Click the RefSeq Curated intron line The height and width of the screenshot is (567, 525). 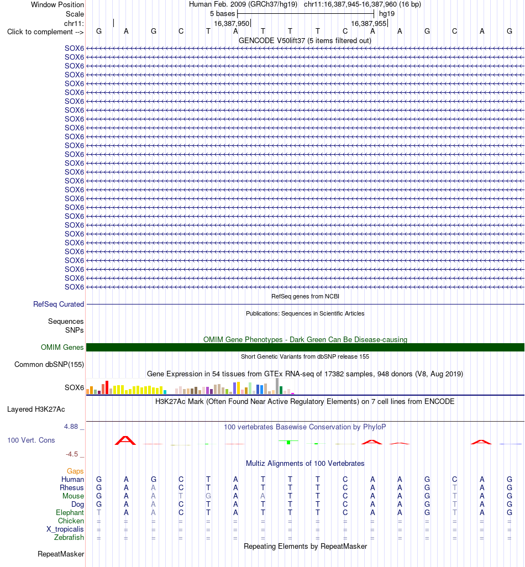click(305, 304)
